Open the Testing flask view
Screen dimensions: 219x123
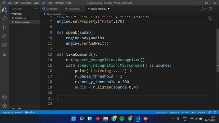[4, 54]
